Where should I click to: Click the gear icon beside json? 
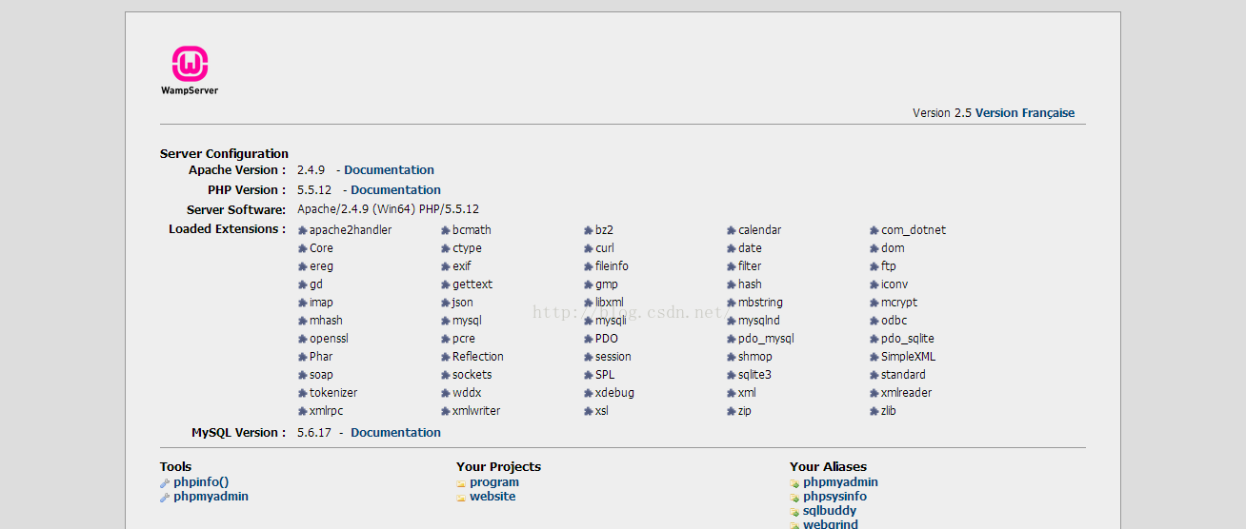coord(445,303)
